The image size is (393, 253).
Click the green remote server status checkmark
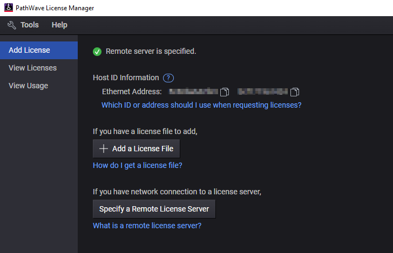[x=97, y=52]
